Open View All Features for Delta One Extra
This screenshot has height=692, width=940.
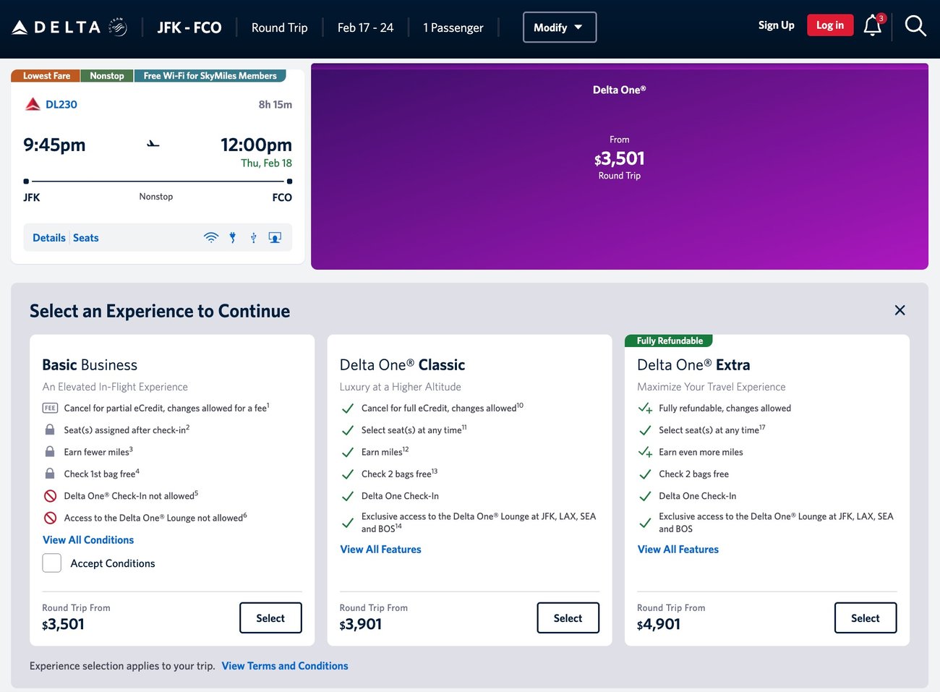coord(678,550)
